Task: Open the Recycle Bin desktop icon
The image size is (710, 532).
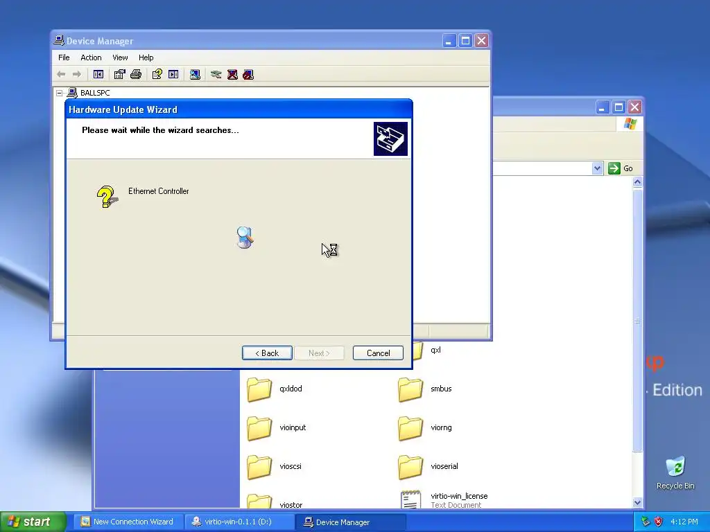Action: point(675,472)
